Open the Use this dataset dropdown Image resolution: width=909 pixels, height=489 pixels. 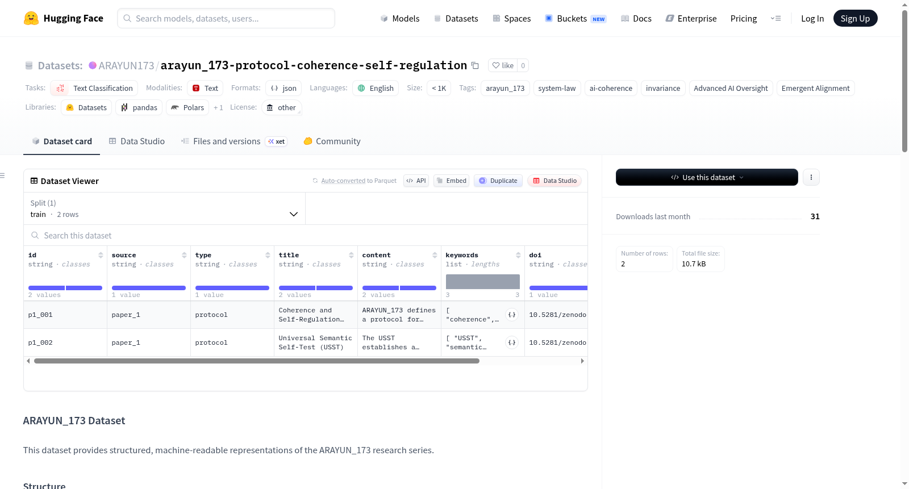[x=707, y=177]
